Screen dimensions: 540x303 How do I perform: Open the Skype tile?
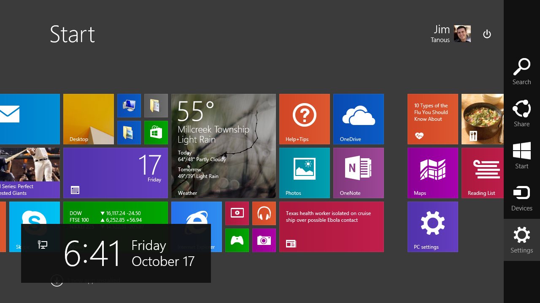tap(35, 213)
